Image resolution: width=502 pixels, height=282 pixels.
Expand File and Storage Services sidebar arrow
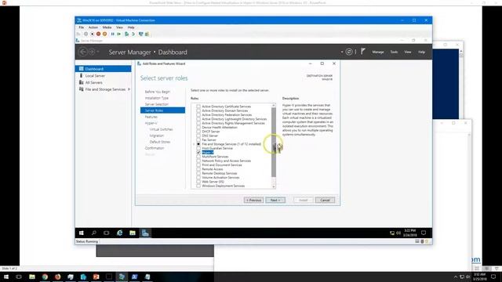[x=129, y=89]
